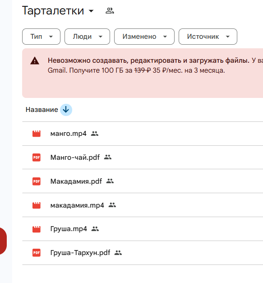Click the shared icon next to макадамия.mp4
Image resolution: width=263 pixels, height=283 pixels.
click(112, 205)
